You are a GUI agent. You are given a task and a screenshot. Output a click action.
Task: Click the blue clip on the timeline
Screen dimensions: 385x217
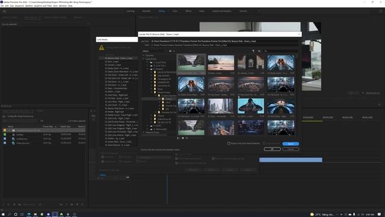pyautogui.click(x=291, y=160)
